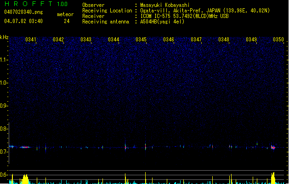Click time marker 0346
The height and width of the screenshot is (184, 289).
click(169, 40)
